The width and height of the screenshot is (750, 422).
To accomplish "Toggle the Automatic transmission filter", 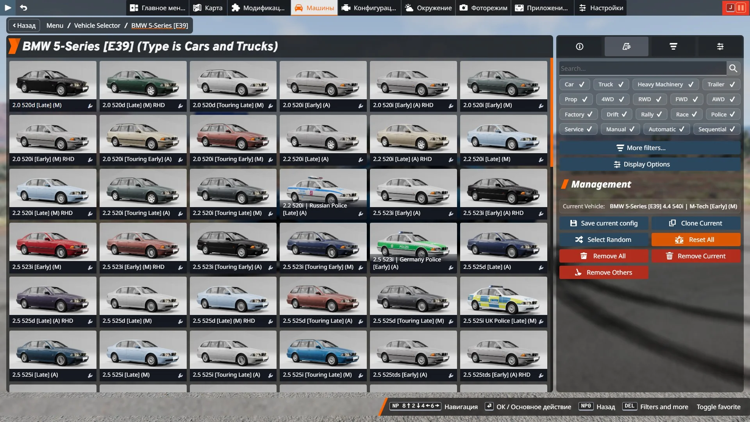I will click(x=666, y=129).
